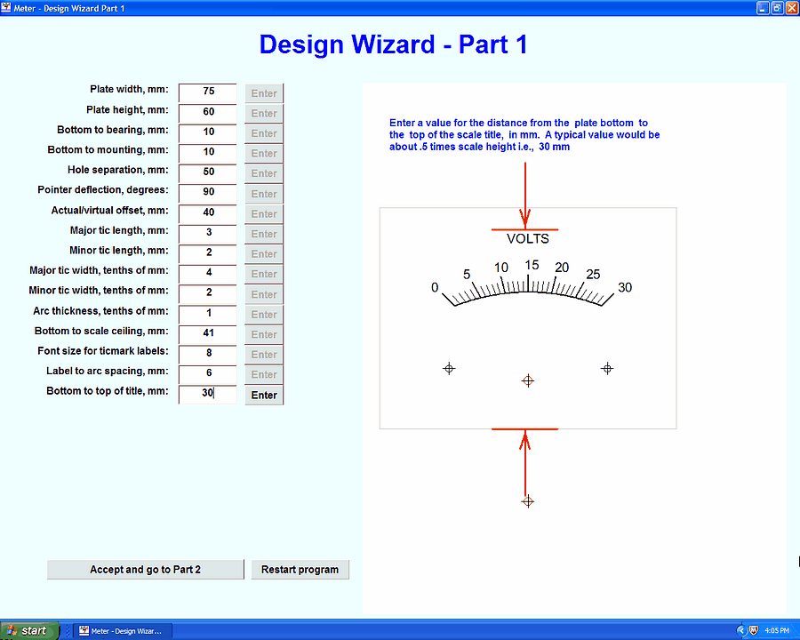The height and width of the screenshot is (640, 800).
Task: Click the system clock in the taskbar
Action: pos(776,630)
